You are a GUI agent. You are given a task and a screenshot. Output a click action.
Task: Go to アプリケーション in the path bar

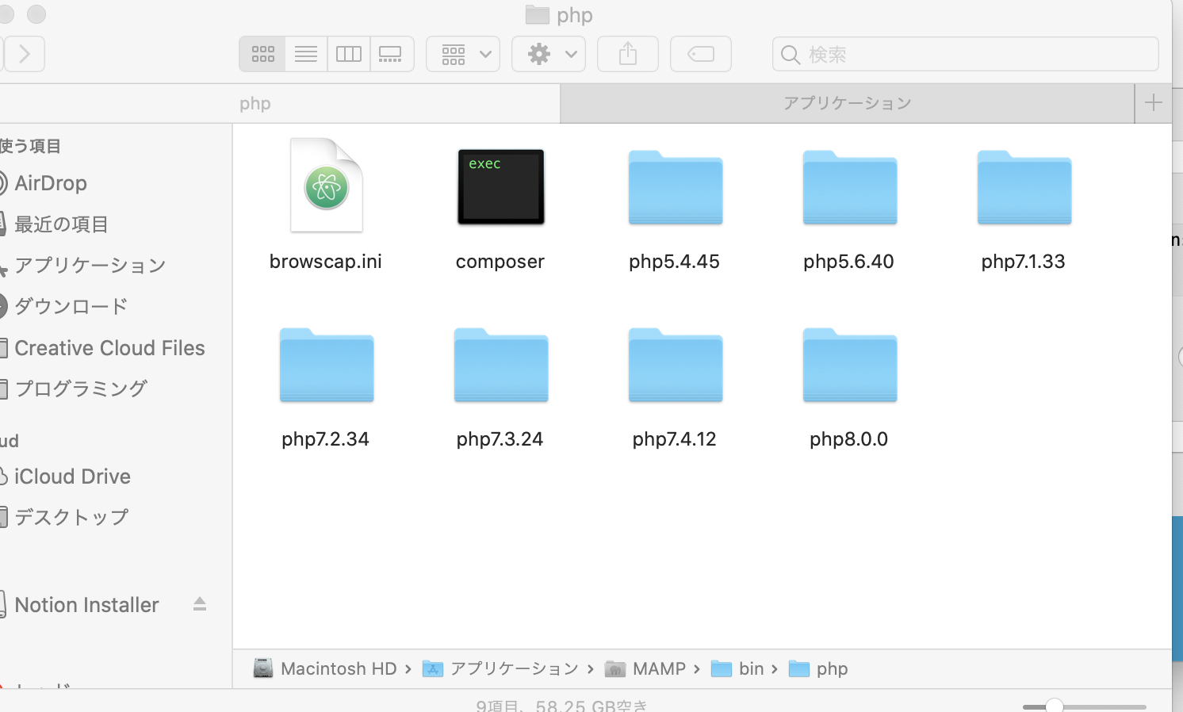[501, 668]
